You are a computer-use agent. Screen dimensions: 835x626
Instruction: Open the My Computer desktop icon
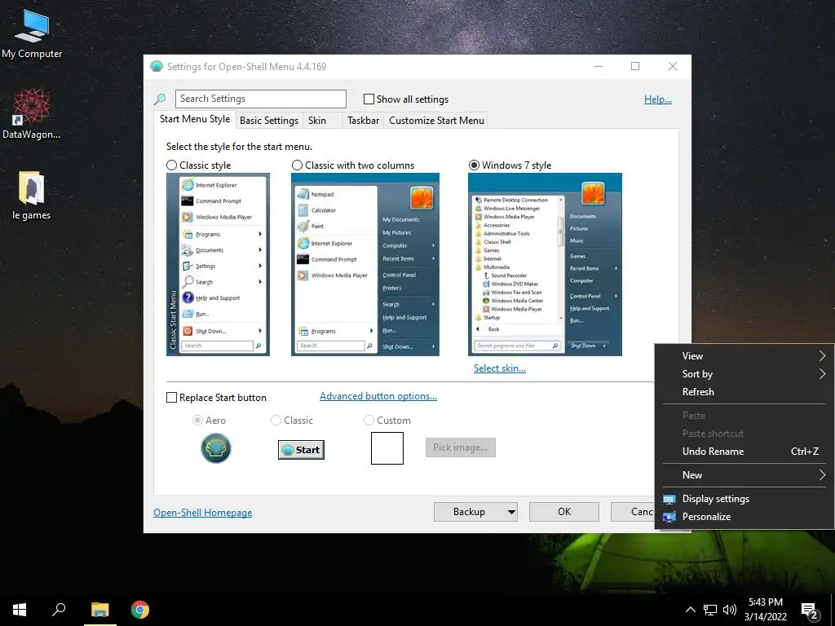tap(32, 34)
